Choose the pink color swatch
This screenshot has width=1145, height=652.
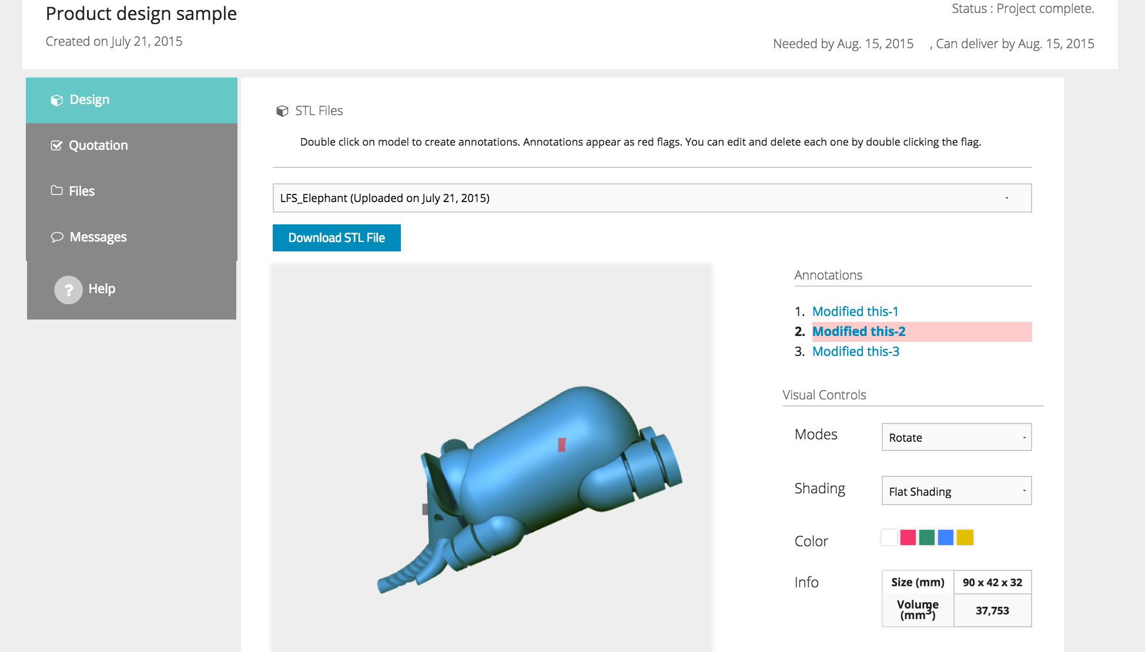pos(908,537)
